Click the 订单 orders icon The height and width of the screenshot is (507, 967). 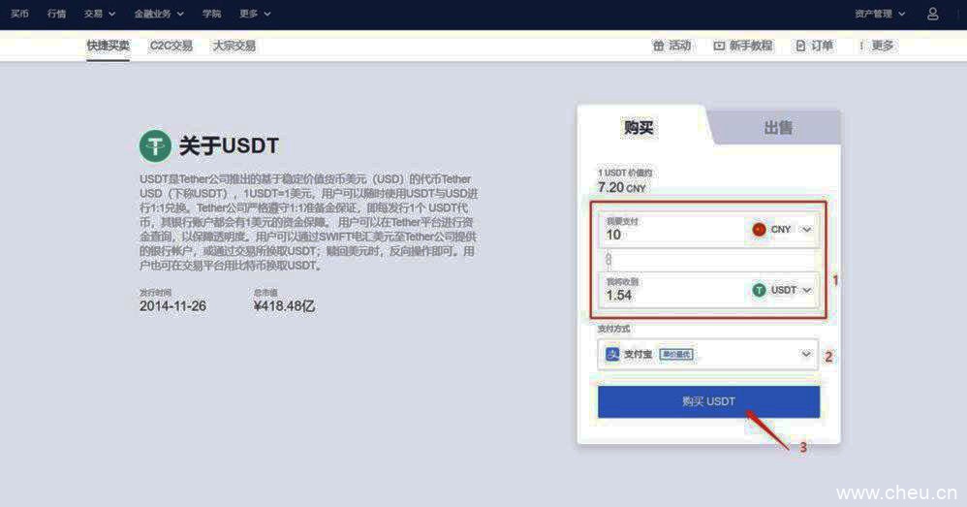[800, 46]
